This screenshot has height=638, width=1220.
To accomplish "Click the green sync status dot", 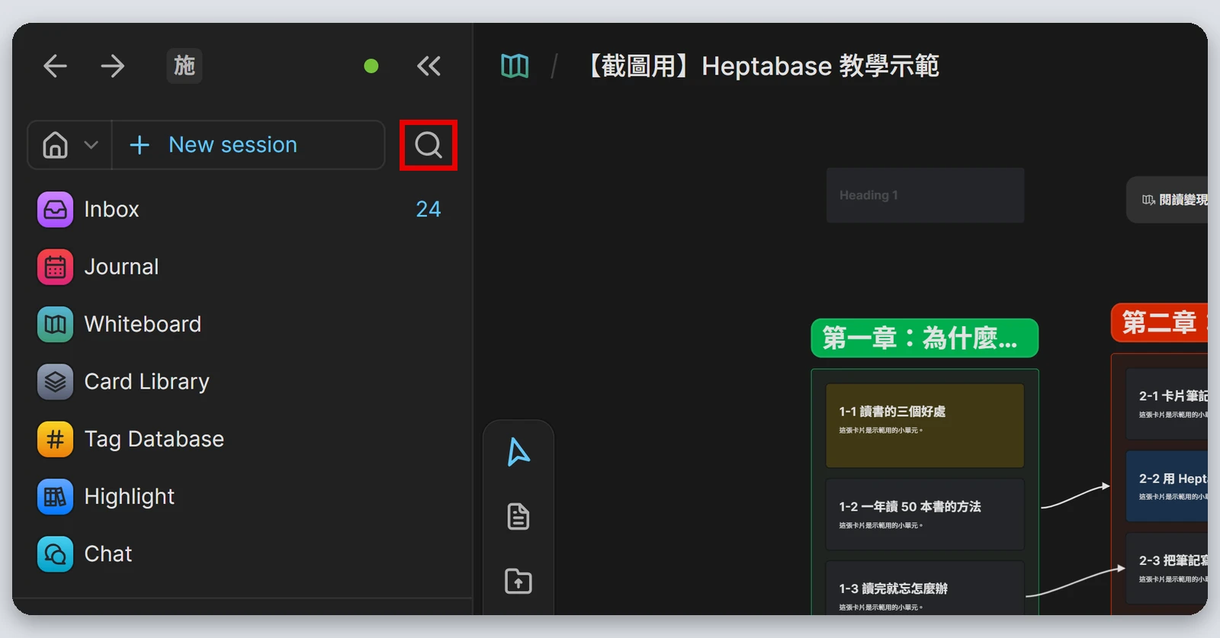I will 371,66.
